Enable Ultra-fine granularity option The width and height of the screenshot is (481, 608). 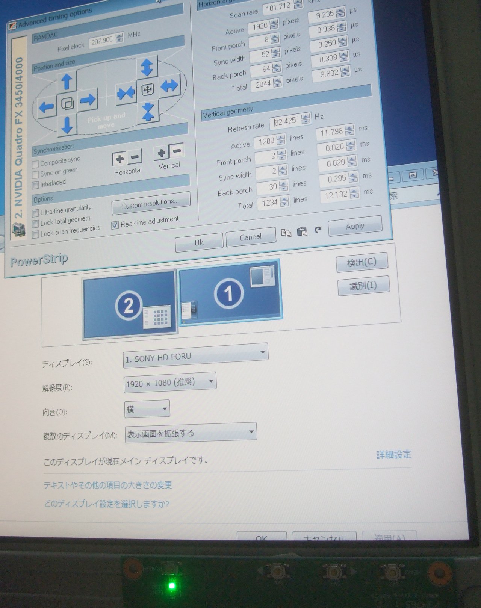pos(35,213)
